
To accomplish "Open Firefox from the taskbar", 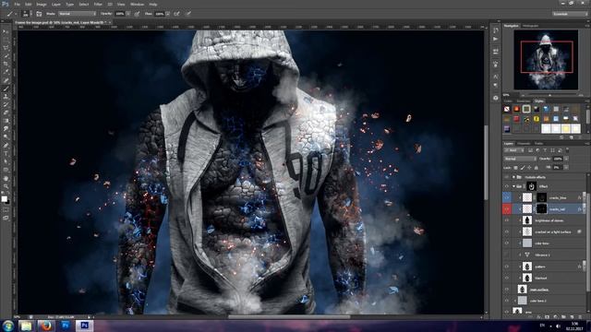I will [x=46, y=326].
